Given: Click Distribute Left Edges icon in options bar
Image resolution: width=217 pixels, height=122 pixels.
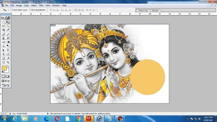Looking at the screenshot, I should [x=87, y=10].
